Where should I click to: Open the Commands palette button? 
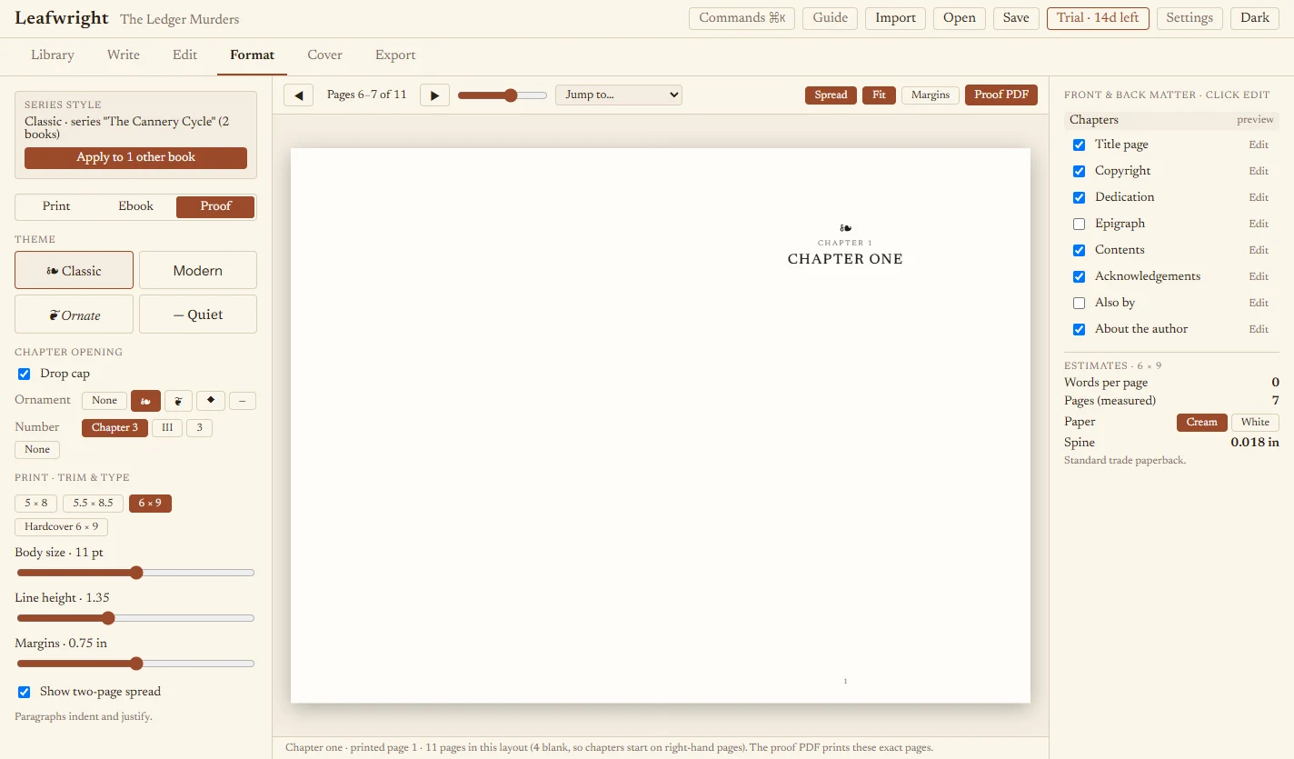pyautogui.click(x=742, y=18)
